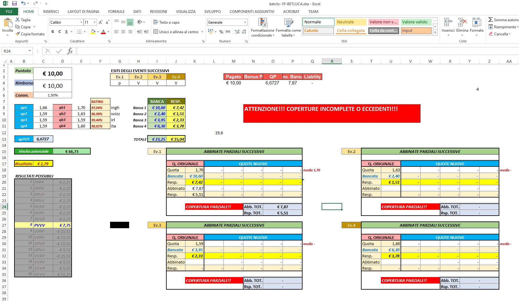Open Formatta come tabella menu

click(x=288, y=27)
